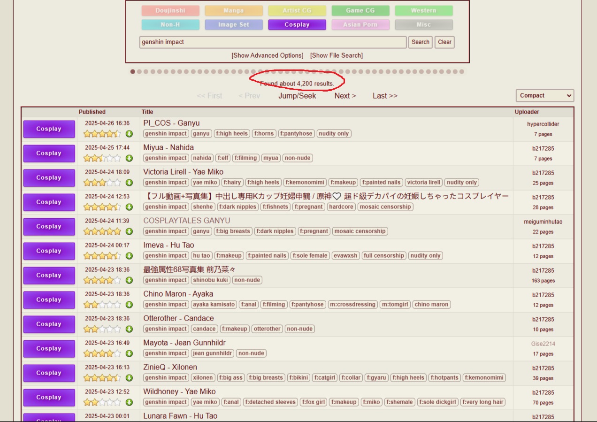Click the nahida tag
The image size is (597, 422).
(x=202, y=158)
